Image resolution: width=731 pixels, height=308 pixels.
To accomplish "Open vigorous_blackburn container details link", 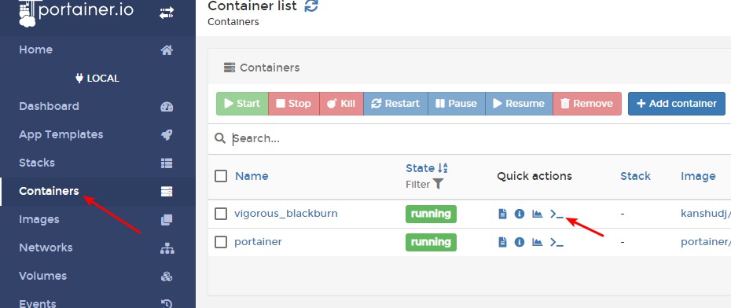I will (x=286, y=214).
